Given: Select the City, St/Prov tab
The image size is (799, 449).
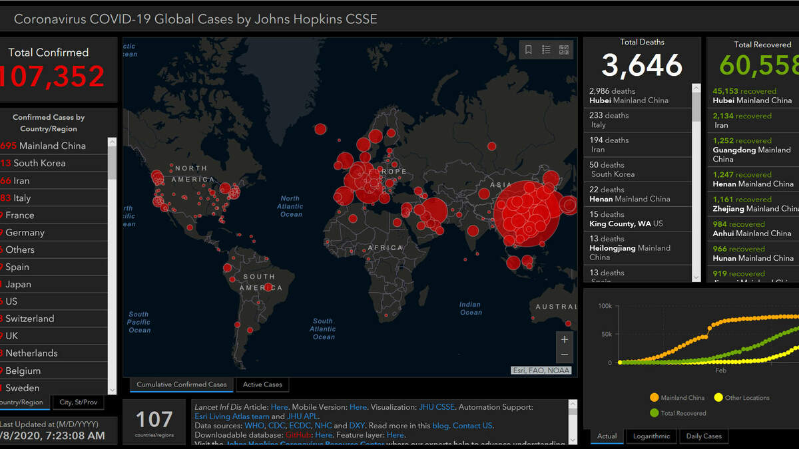Looking at the screenshot, I should (78, 402).
